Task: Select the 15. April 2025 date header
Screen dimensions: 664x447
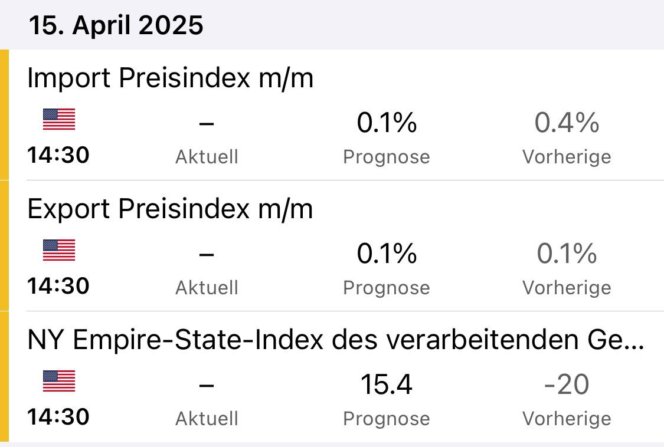Action: point(116,26)
